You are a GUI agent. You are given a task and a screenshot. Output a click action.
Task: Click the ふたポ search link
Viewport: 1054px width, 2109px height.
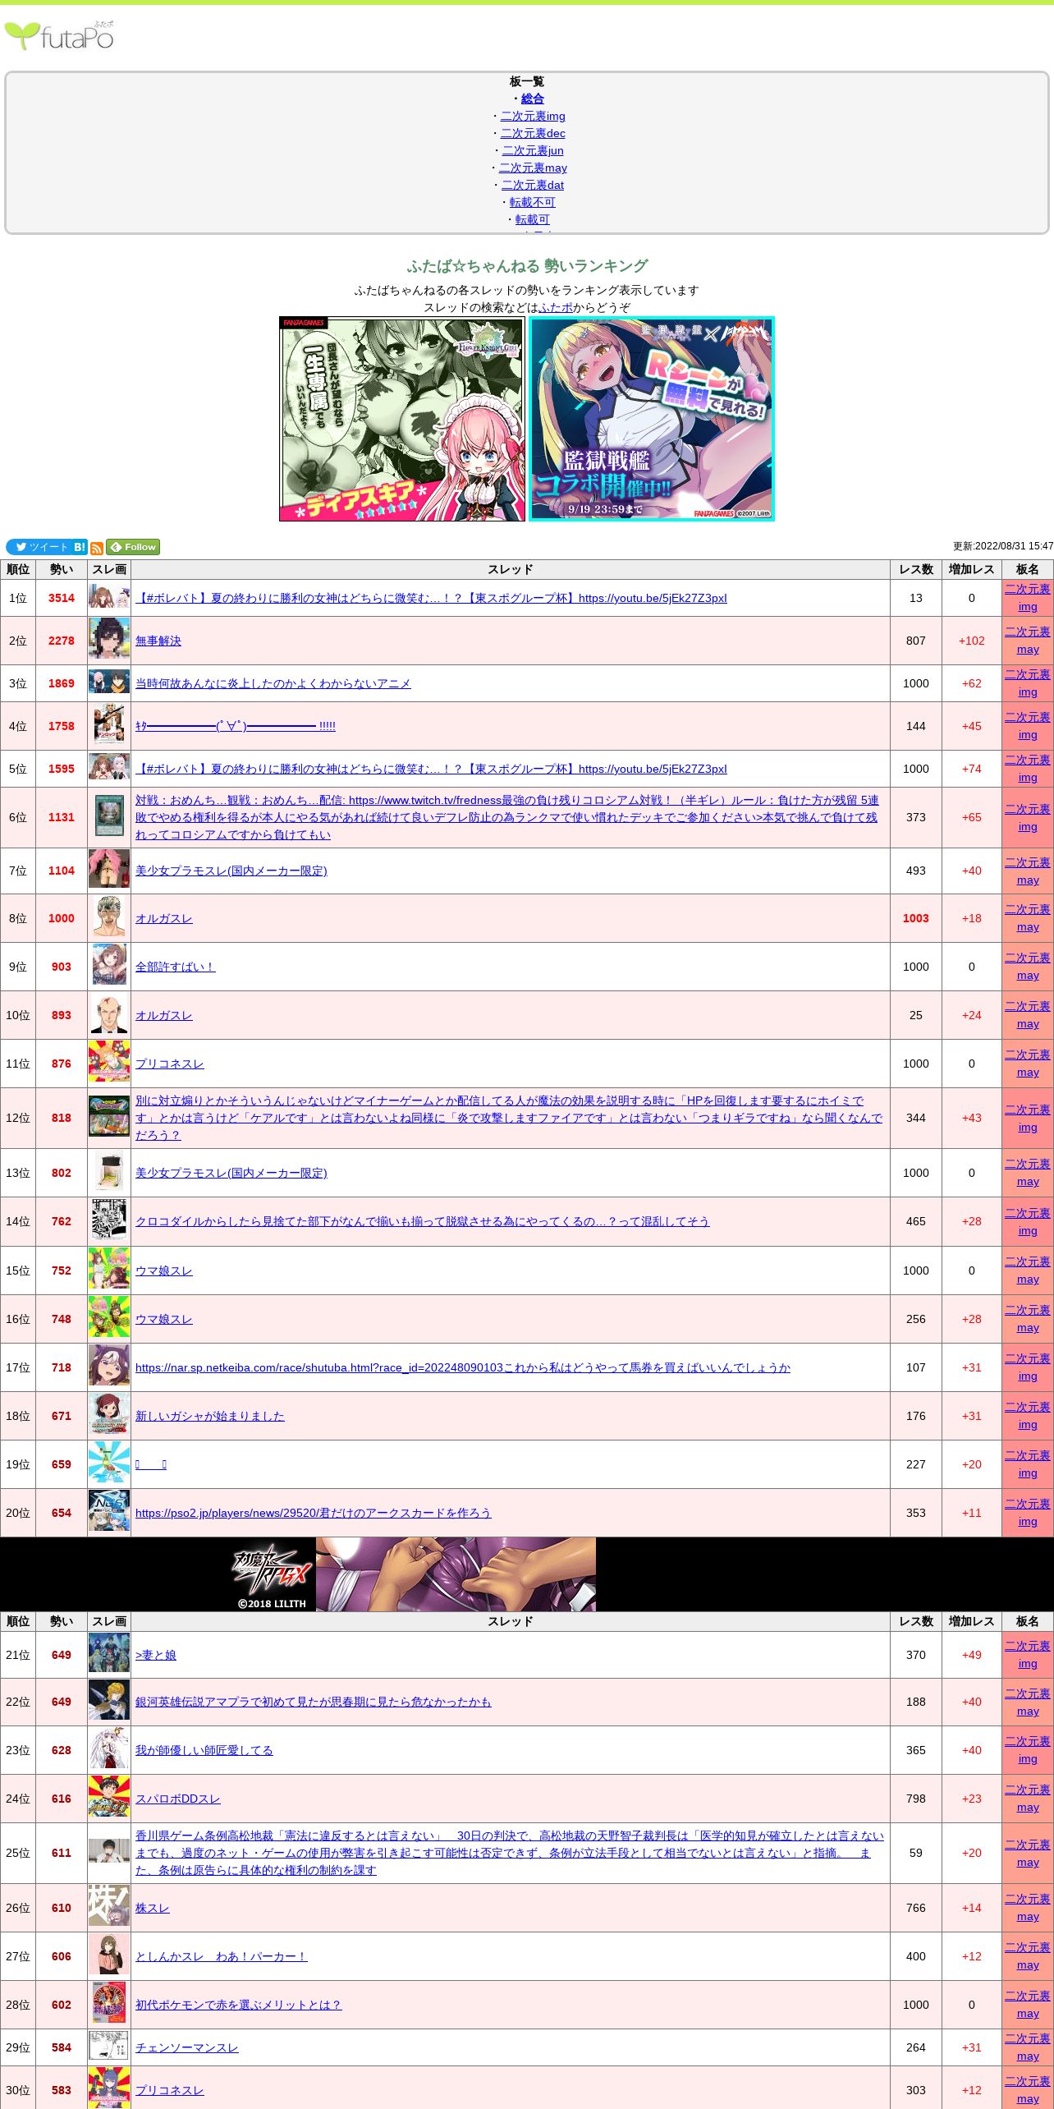[556, 307]
